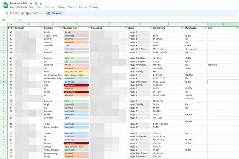The height and width of the screenshot is (159, 239).
Task: Open Lẩu chip in row 48
Action: (x=76, y=62)
